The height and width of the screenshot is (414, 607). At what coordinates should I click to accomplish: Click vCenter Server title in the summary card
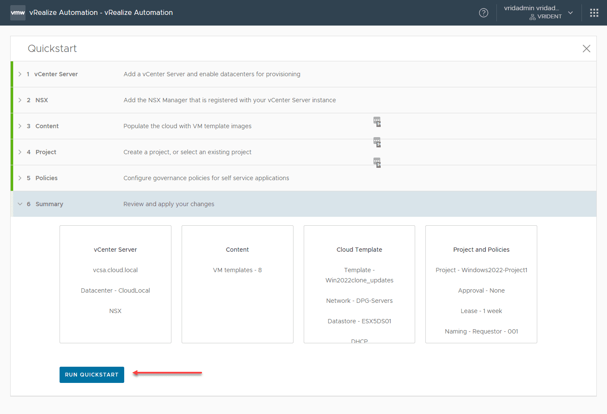click(115, 250)
